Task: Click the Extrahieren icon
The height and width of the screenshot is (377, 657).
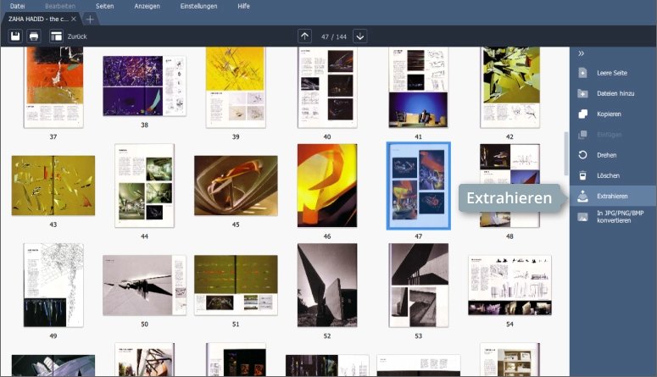Action: [x=582, y=196]
